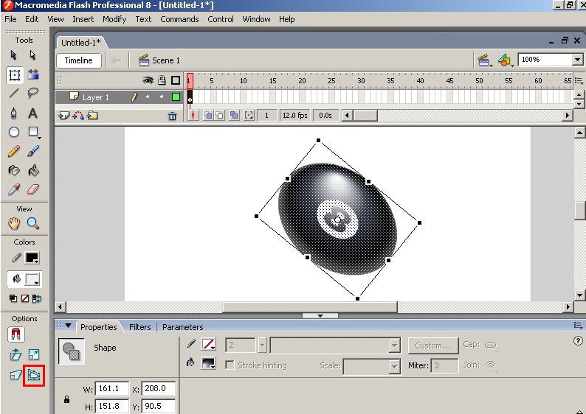Open the Modify menu

[114, 19]
